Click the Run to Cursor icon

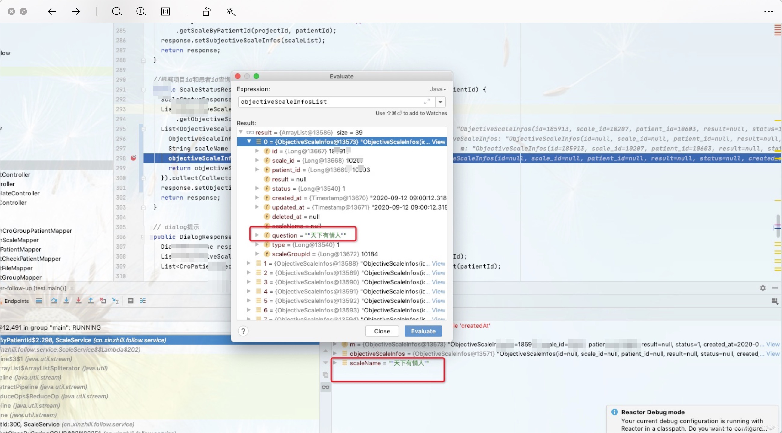[x=115, y=301]
